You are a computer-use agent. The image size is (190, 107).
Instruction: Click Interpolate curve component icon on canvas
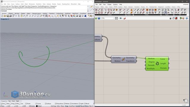point(157,63)
